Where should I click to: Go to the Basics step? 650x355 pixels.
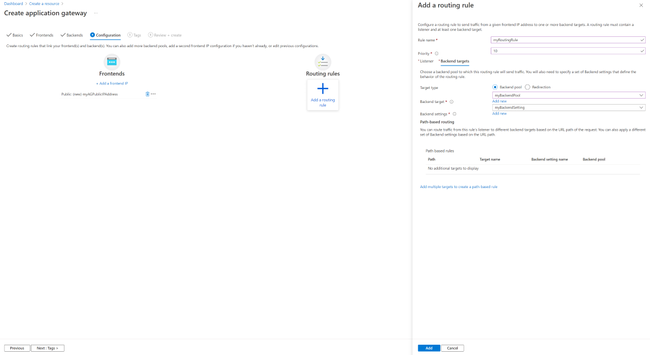(x=15, y=35)
